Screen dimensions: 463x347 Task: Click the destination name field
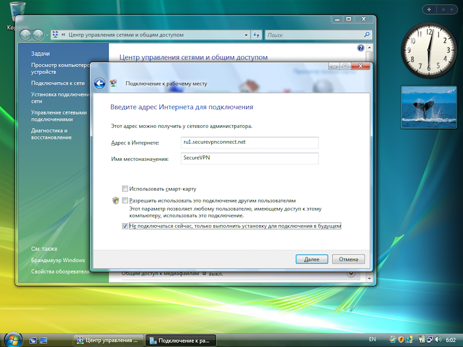pos(249,159)
